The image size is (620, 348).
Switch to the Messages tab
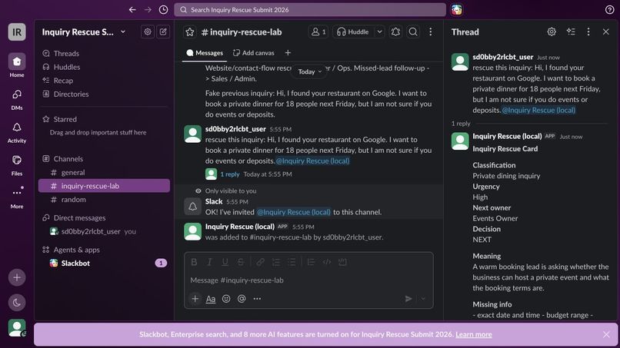coord(205,53)
